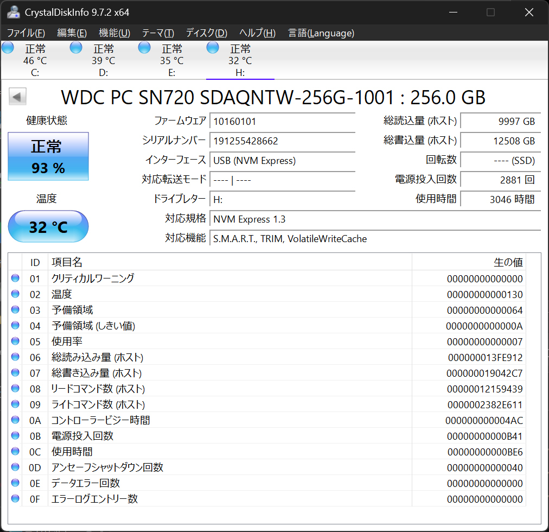Click the blue indicator beside 電源投入回数 attribute

coord(15,436)
